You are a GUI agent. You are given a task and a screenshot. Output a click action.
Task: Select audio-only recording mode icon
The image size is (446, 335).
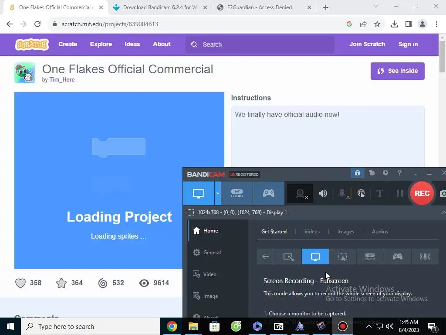[x=425, y=256]
